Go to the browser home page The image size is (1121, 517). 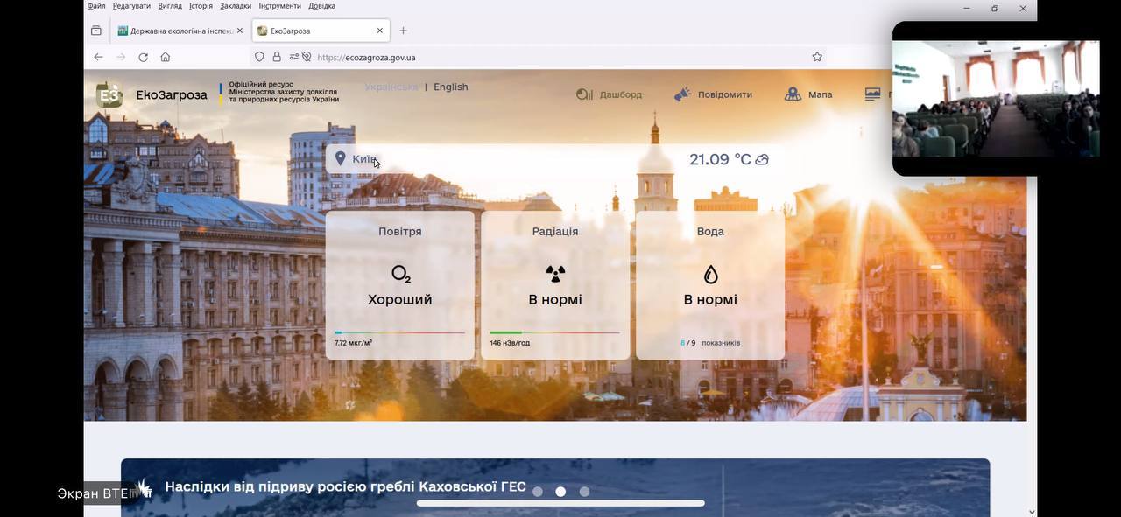click(x=166, y=57)
